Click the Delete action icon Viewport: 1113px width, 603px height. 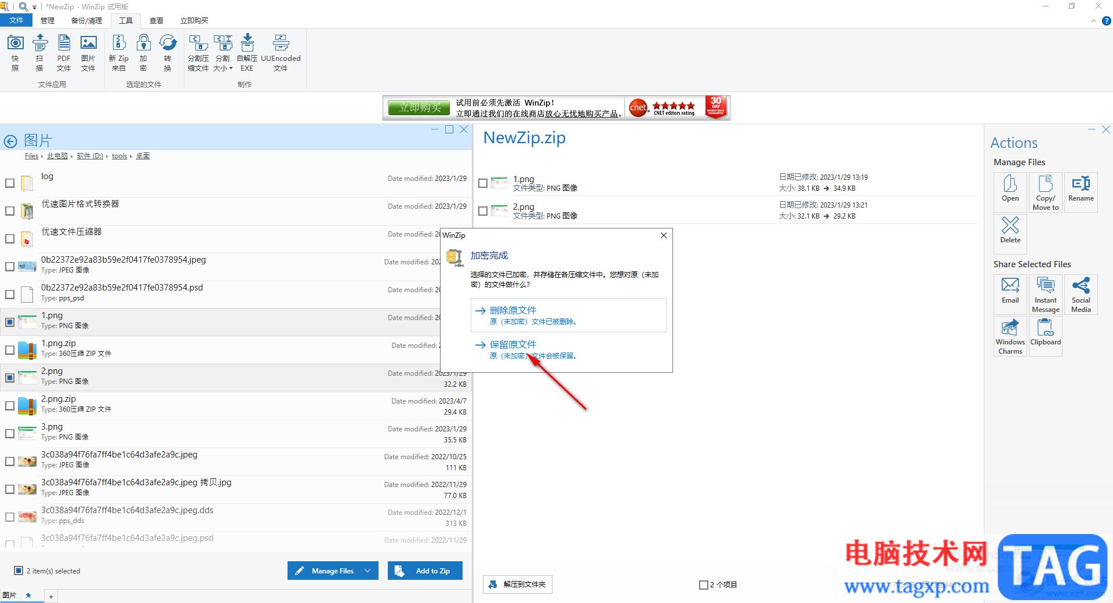click(1010, 234)
